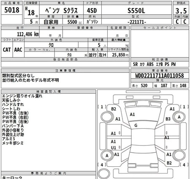Viewport: 190px width, 179px height.
Task: Click the lot number 5018 field
Action: [12, 10]
